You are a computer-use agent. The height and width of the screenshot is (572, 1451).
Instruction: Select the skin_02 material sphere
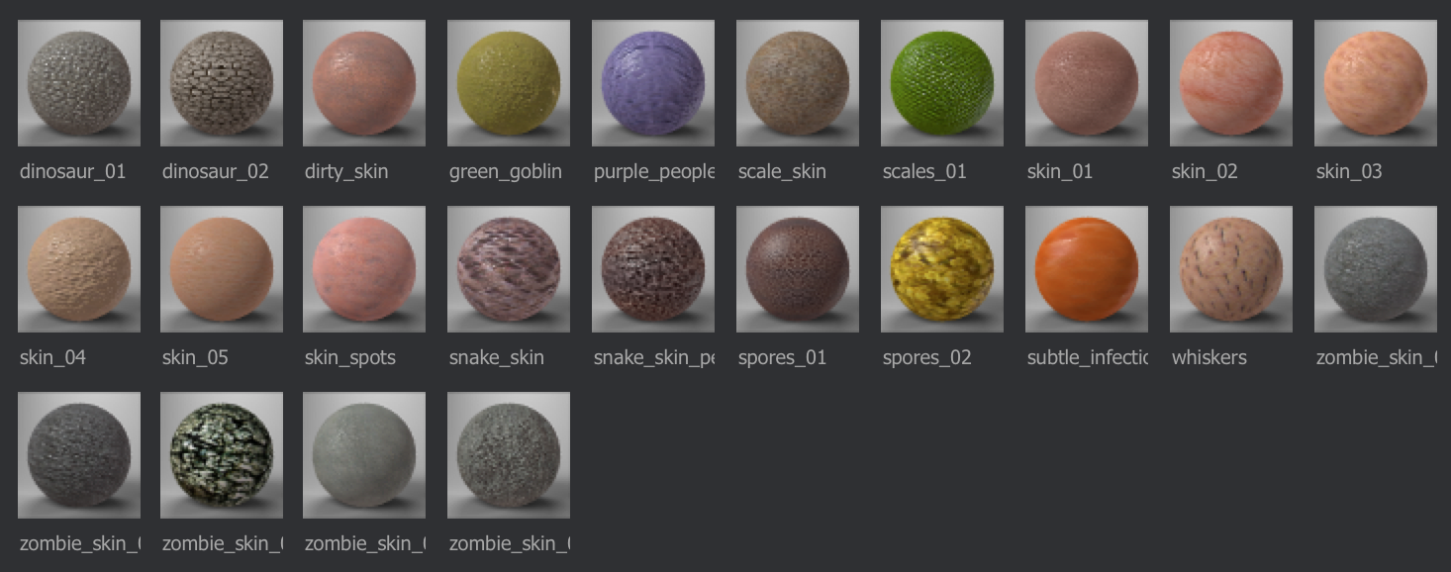[1231, 83]
